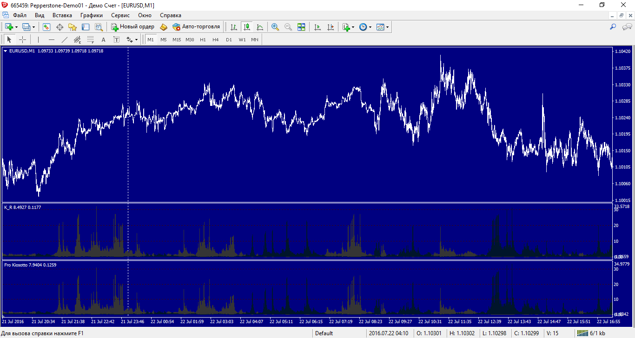Select the Equidistant Channel tool
The width and height of the screenshot is (635, 338).
pyautogui.click(x=78, y=39)
